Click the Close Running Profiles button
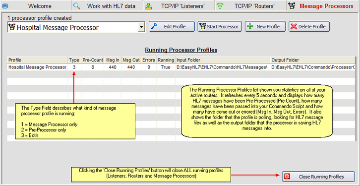360x186 pixels. point(318,177)
